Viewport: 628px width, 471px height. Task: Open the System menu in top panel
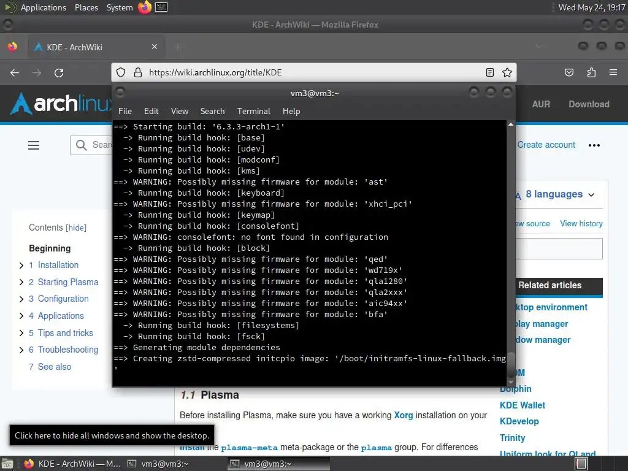point(120,7)
